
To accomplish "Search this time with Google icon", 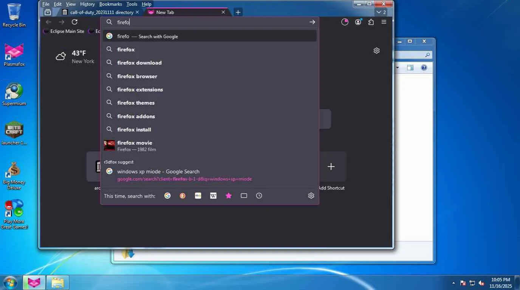I will click(x=167, y=196).
